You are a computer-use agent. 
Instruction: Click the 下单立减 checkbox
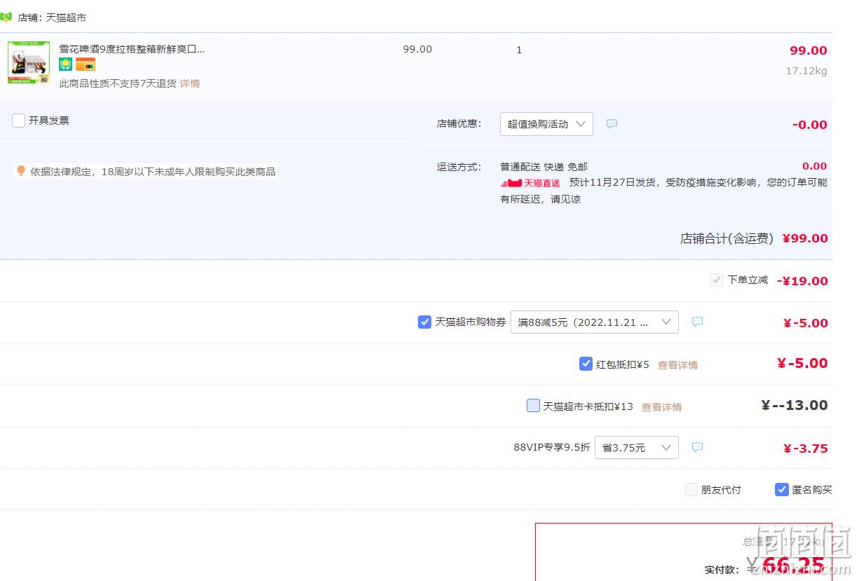tap(716, 280)
